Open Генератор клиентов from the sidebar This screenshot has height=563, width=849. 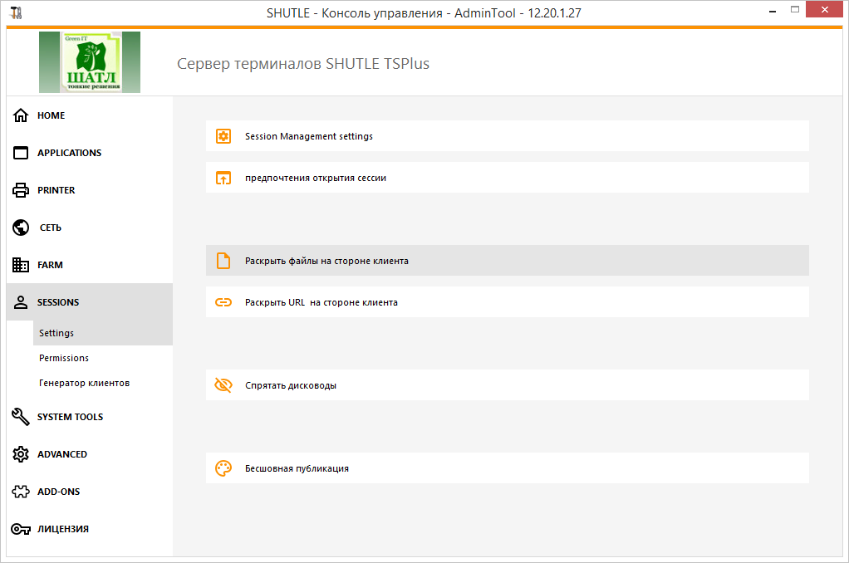point(82,383)
